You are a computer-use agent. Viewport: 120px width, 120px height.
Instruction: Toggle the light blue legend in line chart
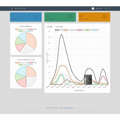click(x=96, y=30)
